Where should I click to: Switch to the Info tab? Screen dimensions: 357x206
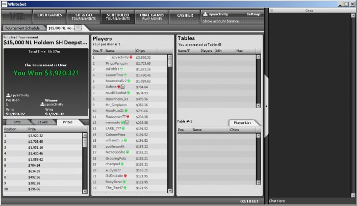coord(17,122)
